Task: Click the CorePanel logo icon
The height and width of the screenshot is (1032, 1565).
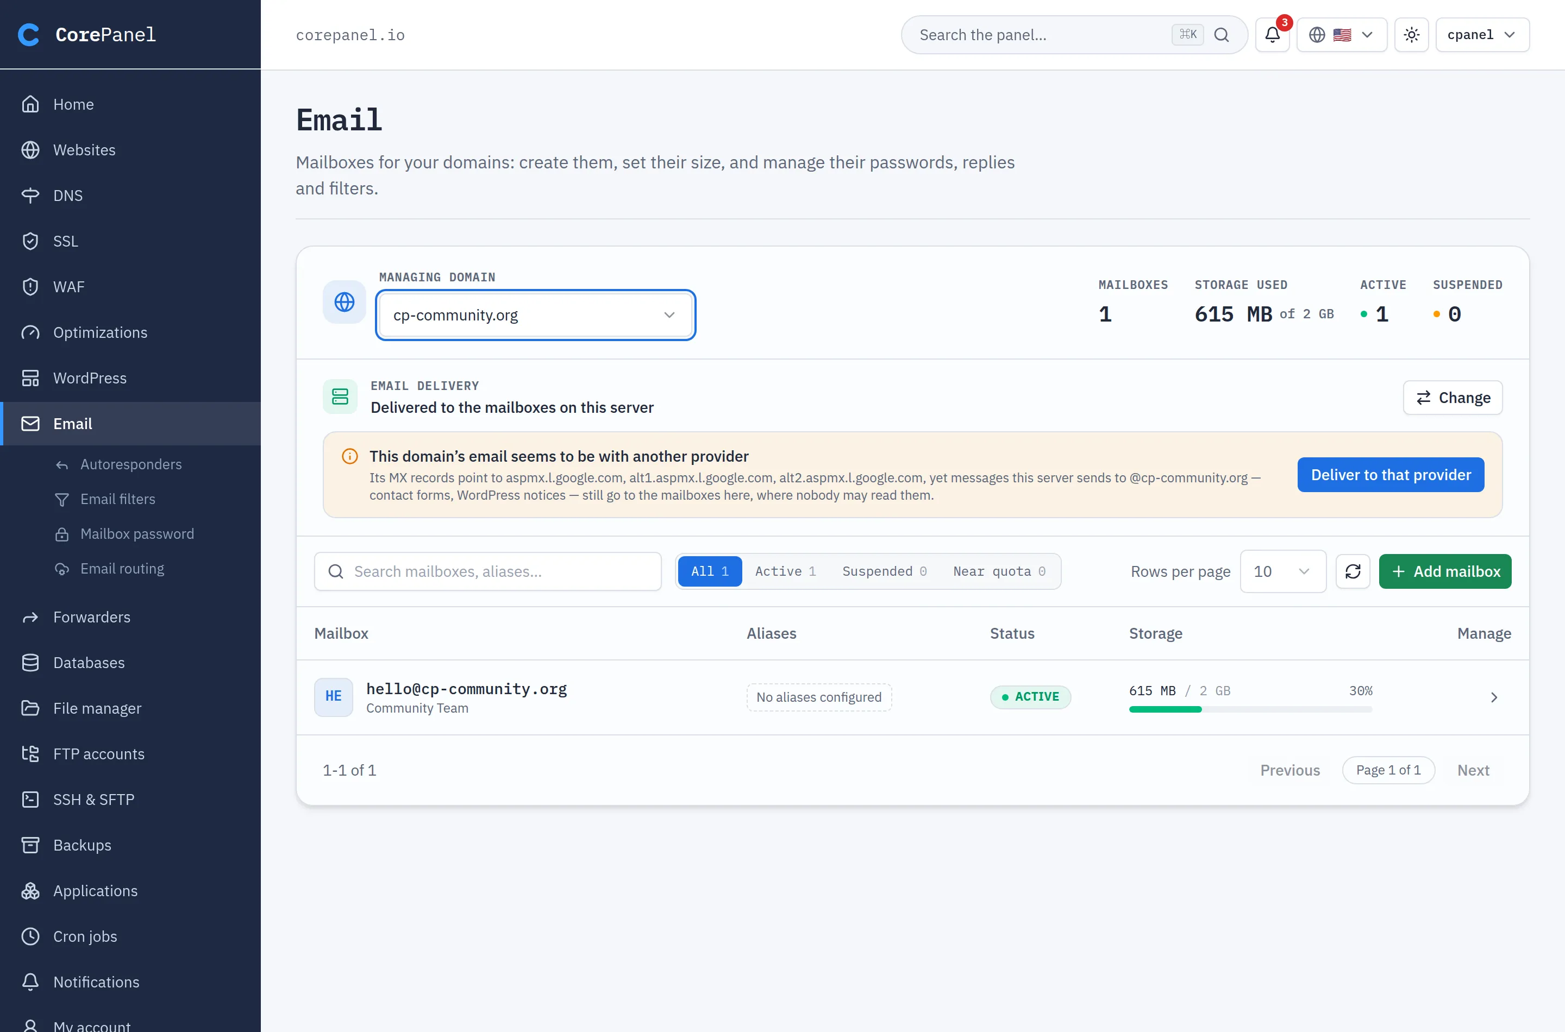Action: click(28, 34)
